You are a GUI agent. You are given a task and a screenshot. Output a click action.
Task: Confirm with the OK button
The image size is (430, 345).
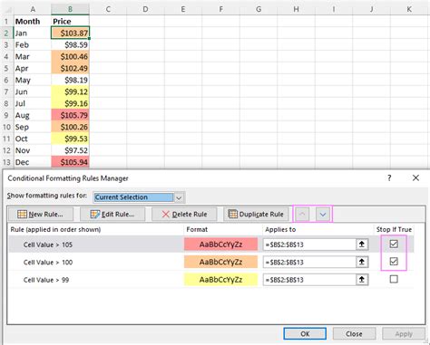click(305, 334)
